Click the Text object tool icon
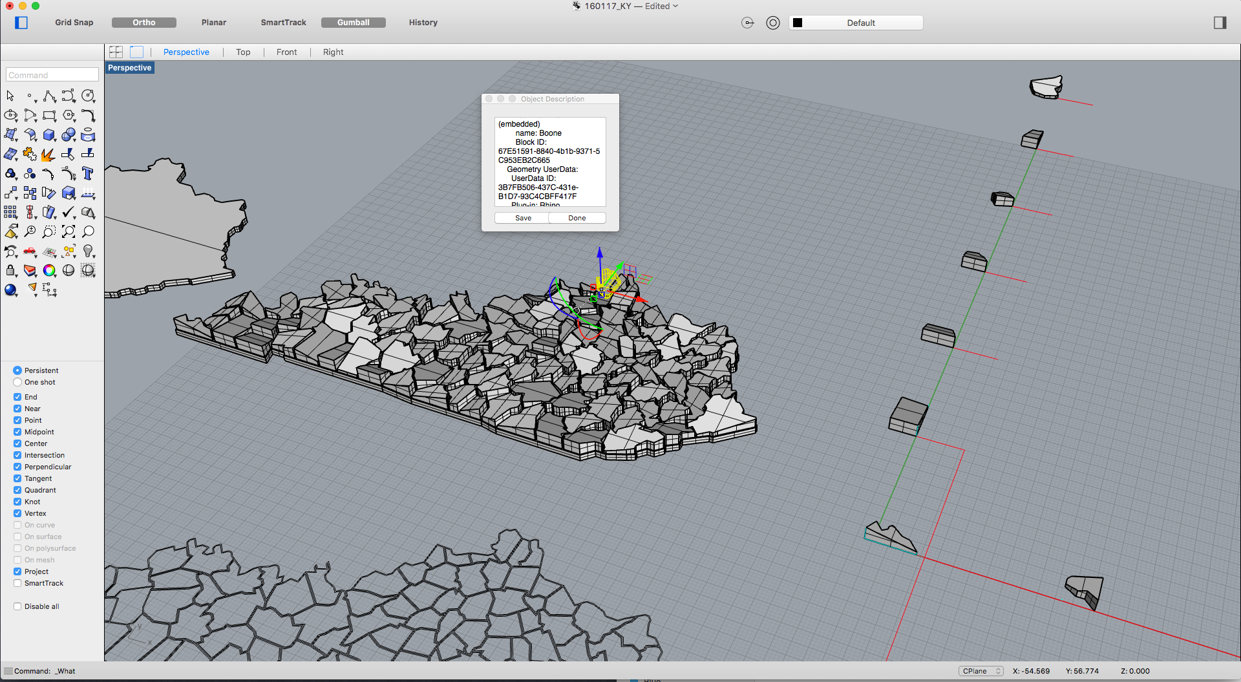Image resolution: width=1241 pixels, height=682 pixels. (88, 173)
